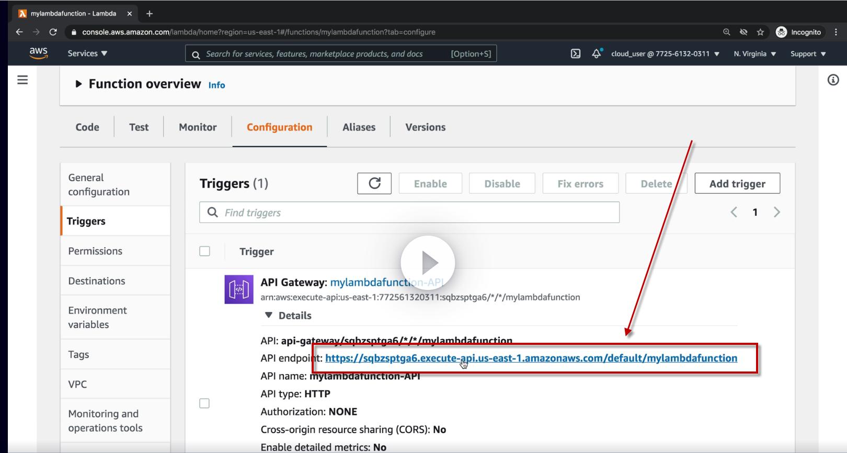The width and height of the screenshot is (847, 453).
Task: Select all triggers header checkbox
Action: click(205, 251)
